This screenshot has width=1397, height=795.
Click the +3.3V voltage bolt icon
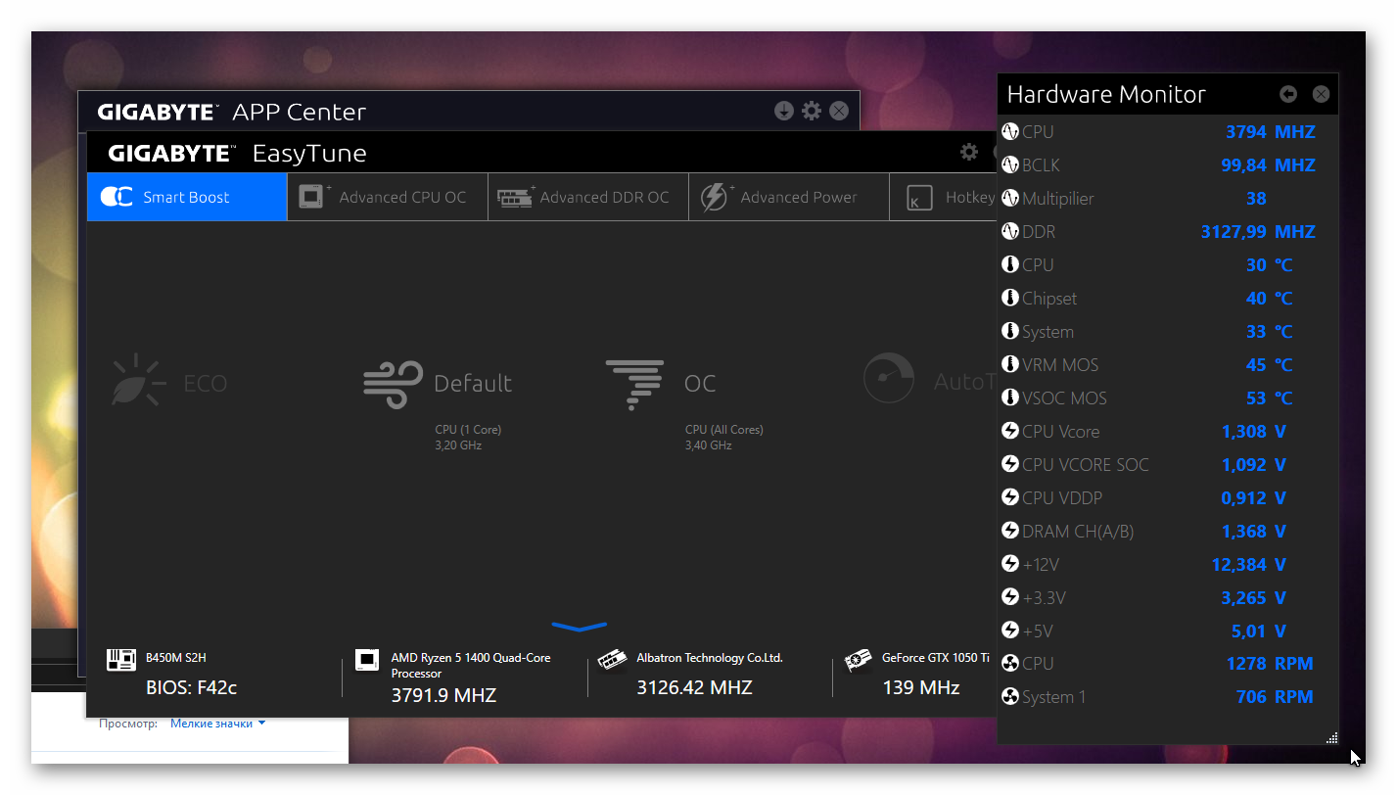[1010, 597]
